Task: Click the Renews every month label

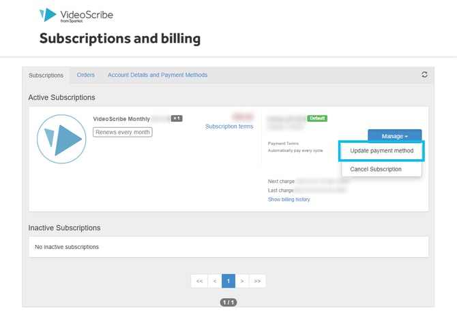Action: 122,132
